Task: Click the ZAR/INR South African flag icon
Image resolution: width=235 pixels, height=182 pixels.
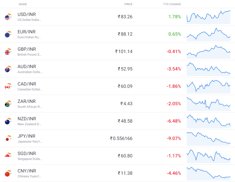Action: click(x=7, y=105)
